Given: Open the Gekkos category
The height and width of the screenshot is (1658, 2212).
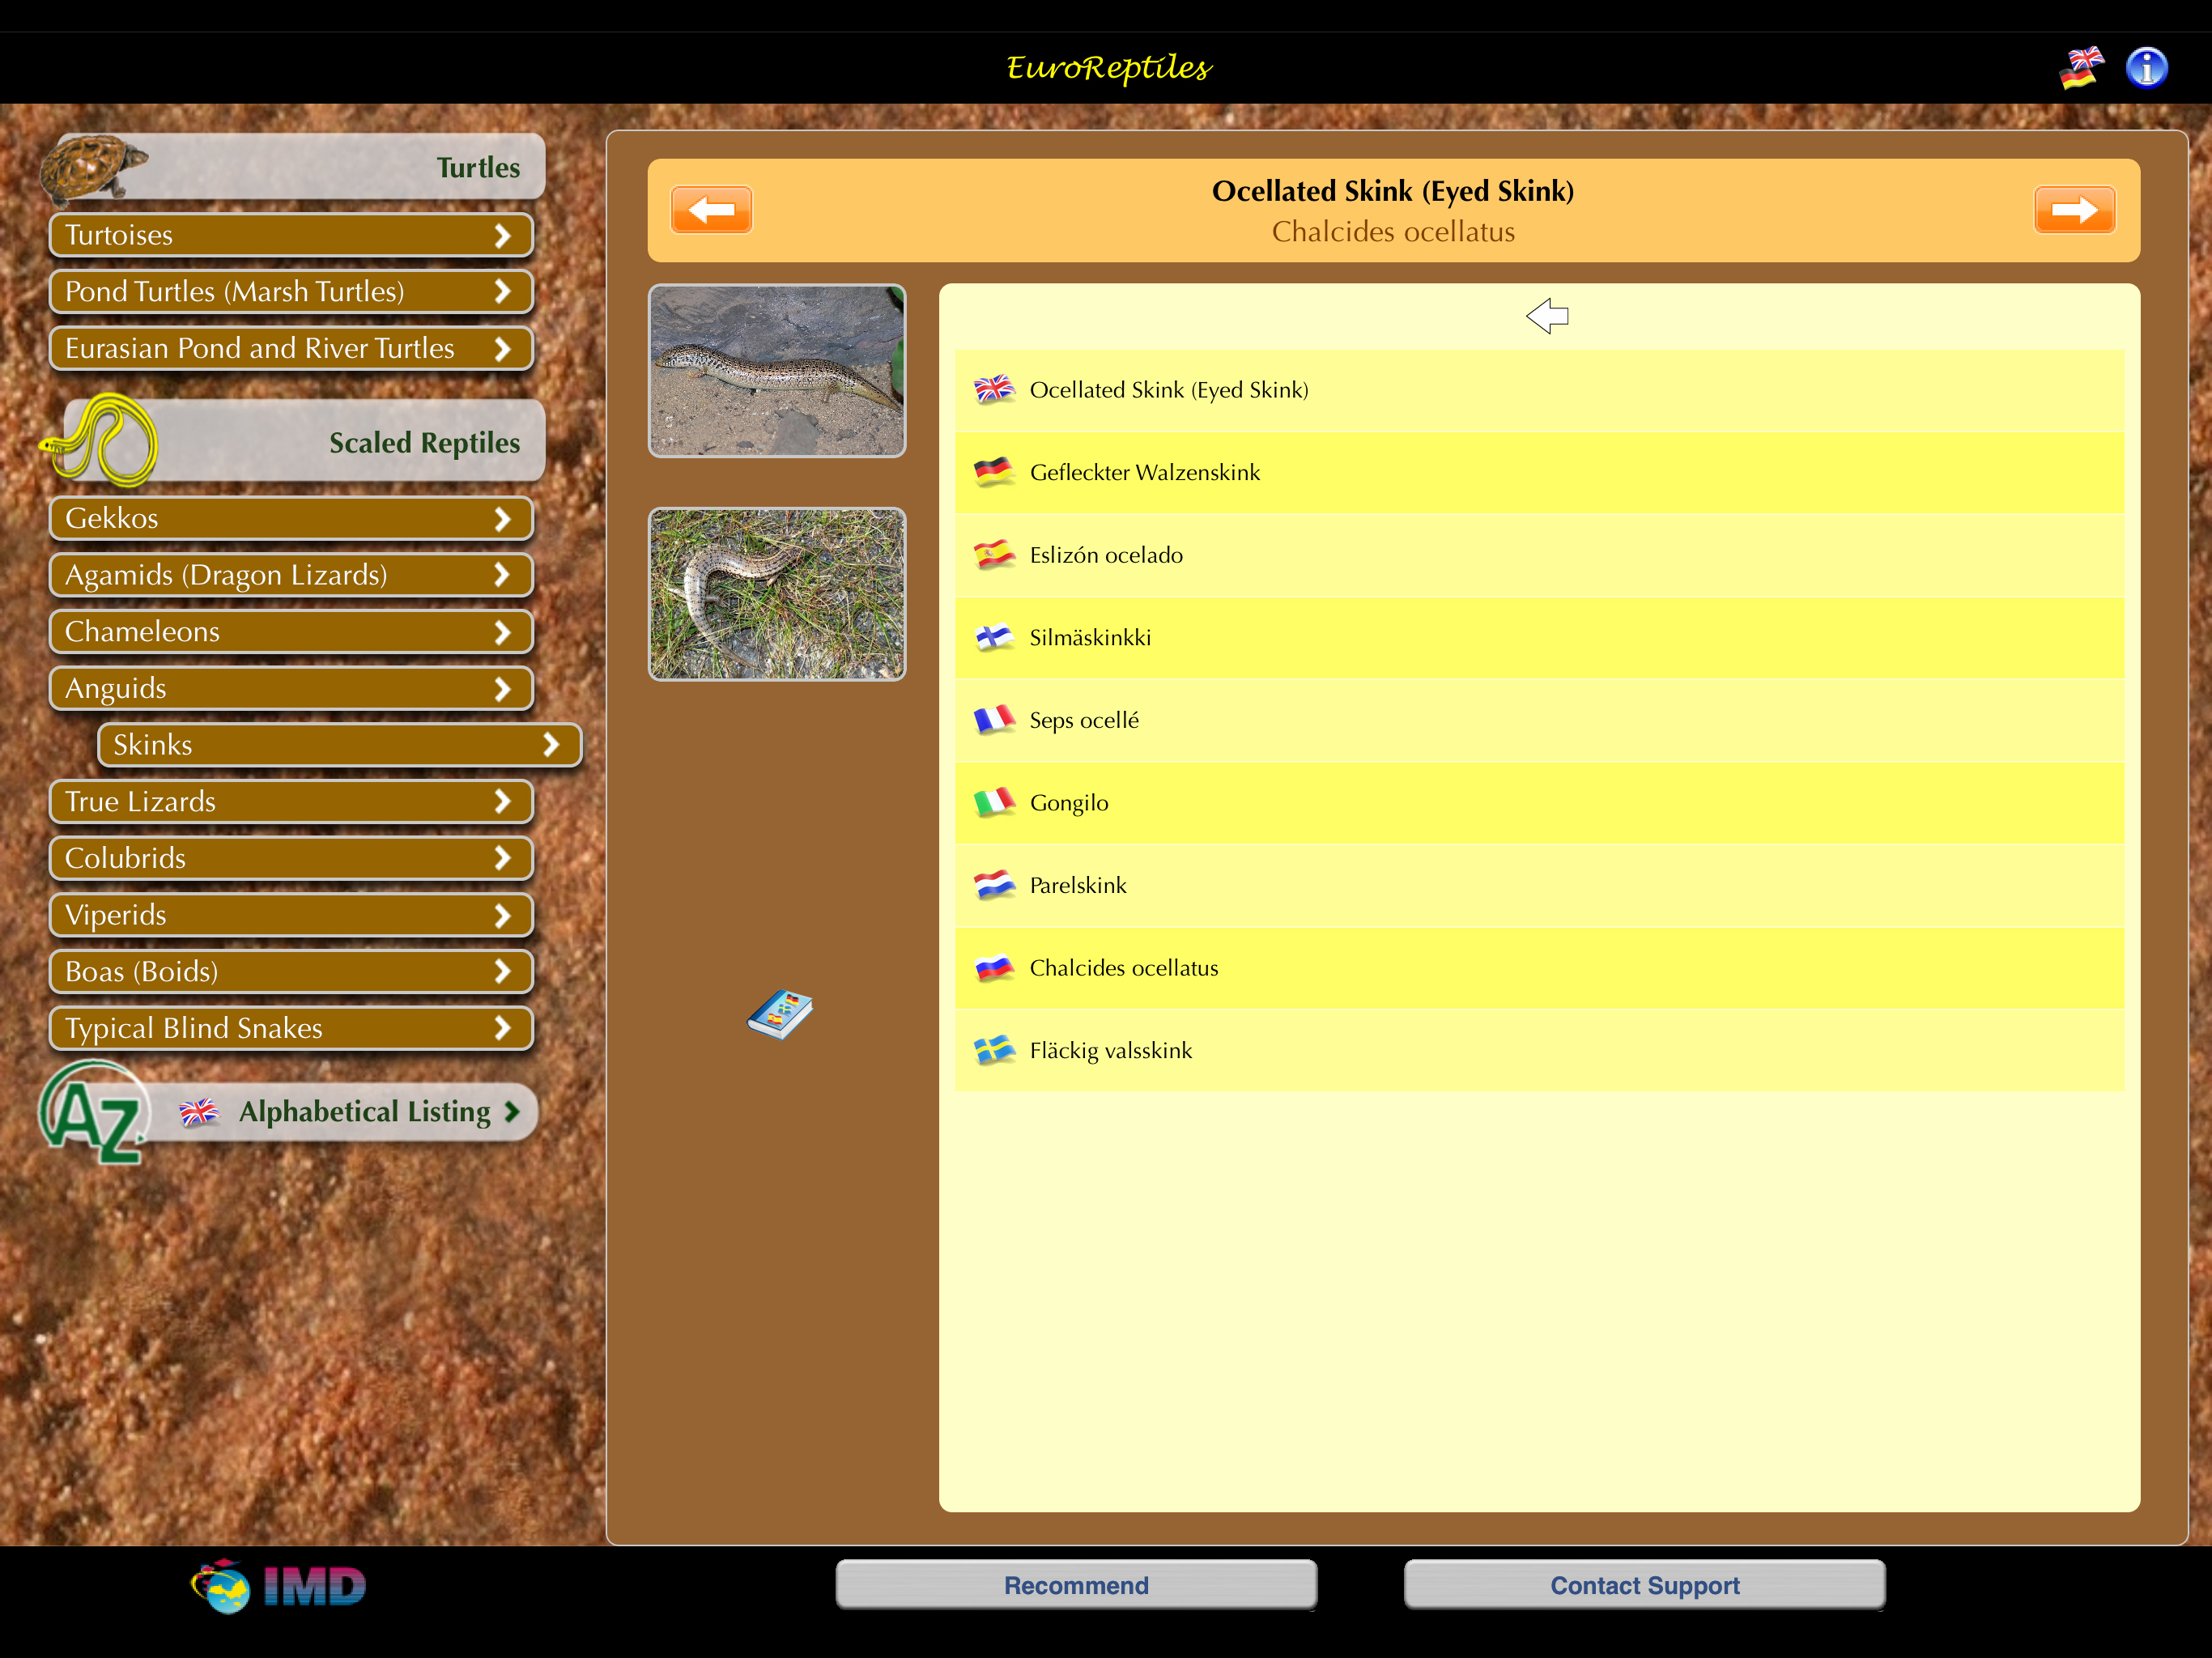Looking at the screenshot, I should tap(291, 518).
